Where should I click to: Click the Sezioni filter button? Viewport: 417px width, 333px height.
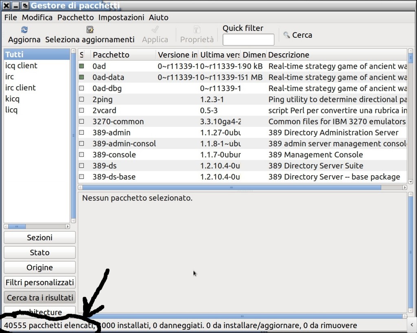coord(40,237)
